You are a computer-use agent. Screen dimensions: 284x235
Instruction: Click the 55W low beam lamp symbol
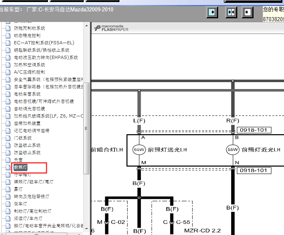click(233, 150)
